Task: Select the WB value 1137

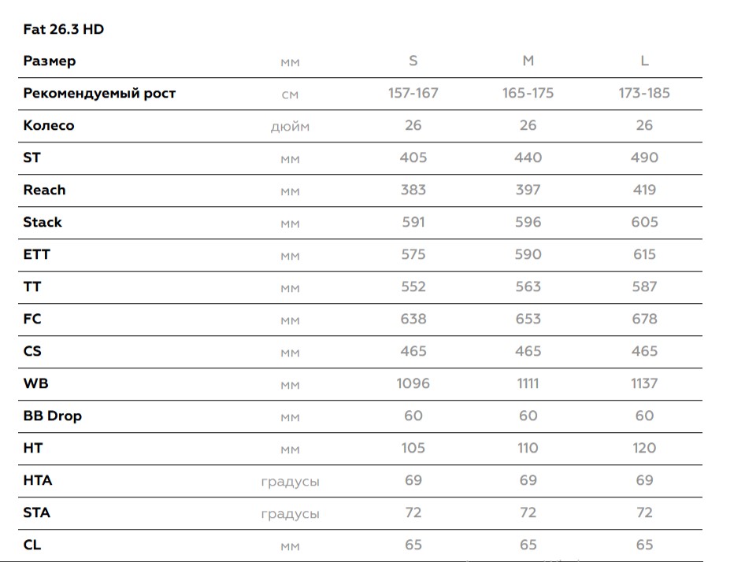Action: tap(644, 384)
